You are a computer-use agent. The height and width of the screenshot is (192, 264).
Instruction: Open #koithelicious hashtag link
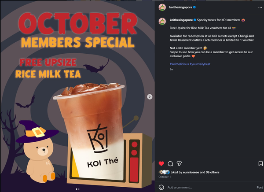pos(179,64)
